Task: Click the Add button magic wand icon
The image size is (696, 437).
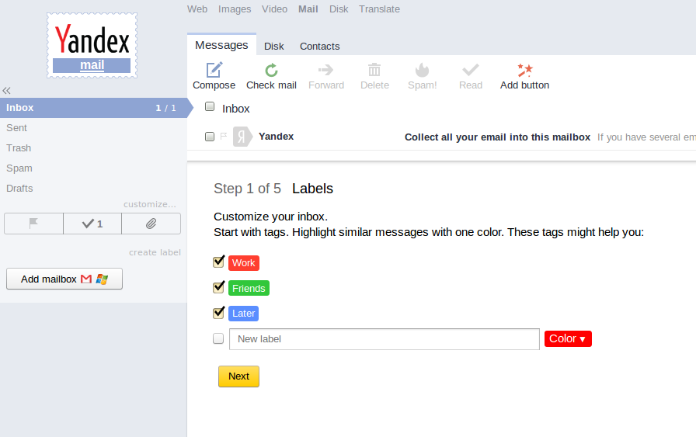Action: tap(524, 70)
